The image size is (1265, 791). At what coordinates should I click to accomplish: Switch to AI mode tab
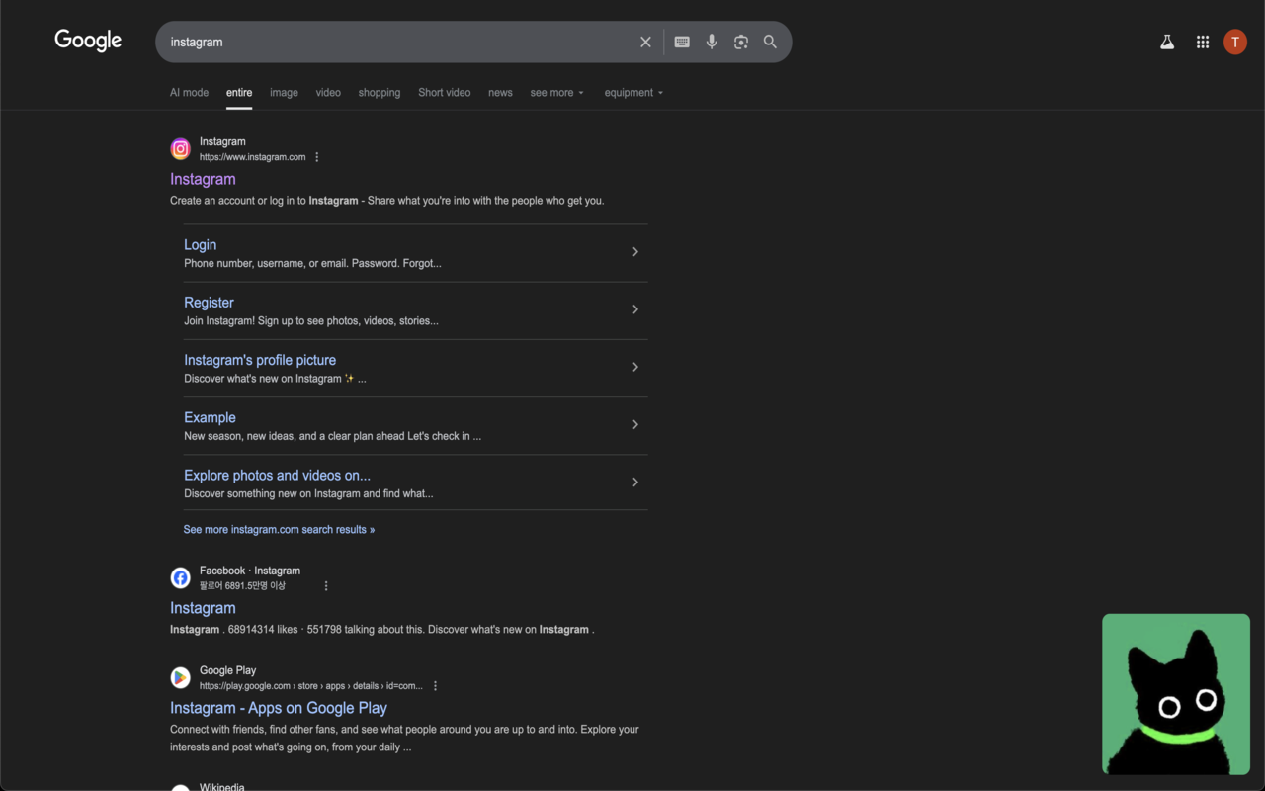pos(189,93)
